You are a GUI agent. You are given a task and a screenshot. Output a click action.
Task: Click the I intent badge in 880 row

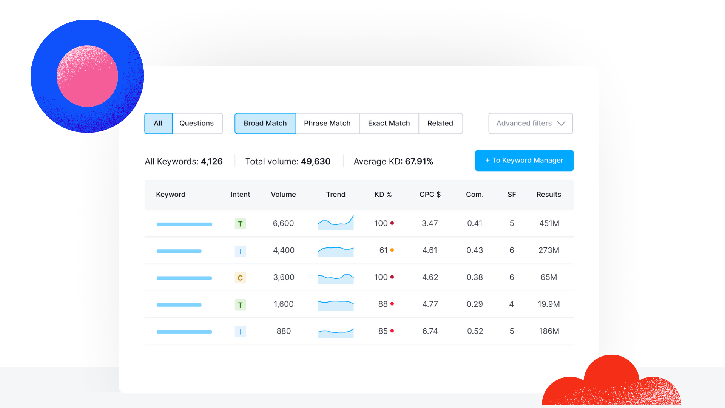[240, 332]
